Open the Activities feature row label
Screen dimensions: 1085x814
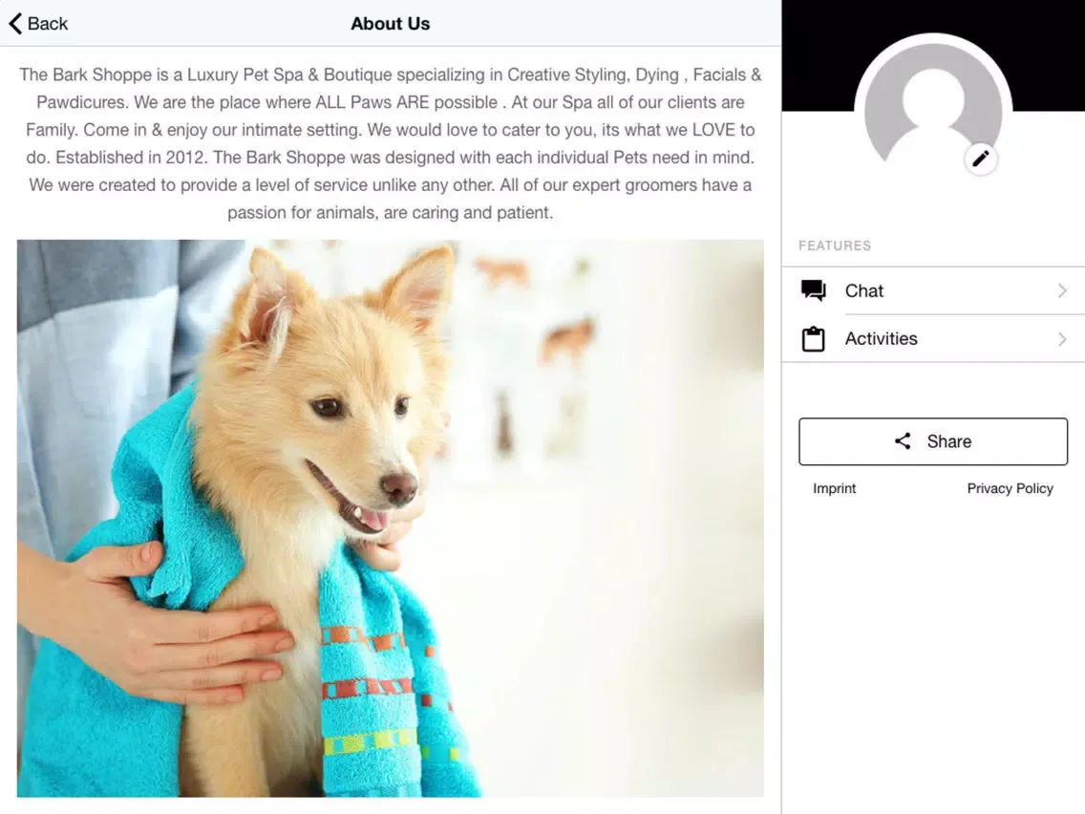[881, 339]
